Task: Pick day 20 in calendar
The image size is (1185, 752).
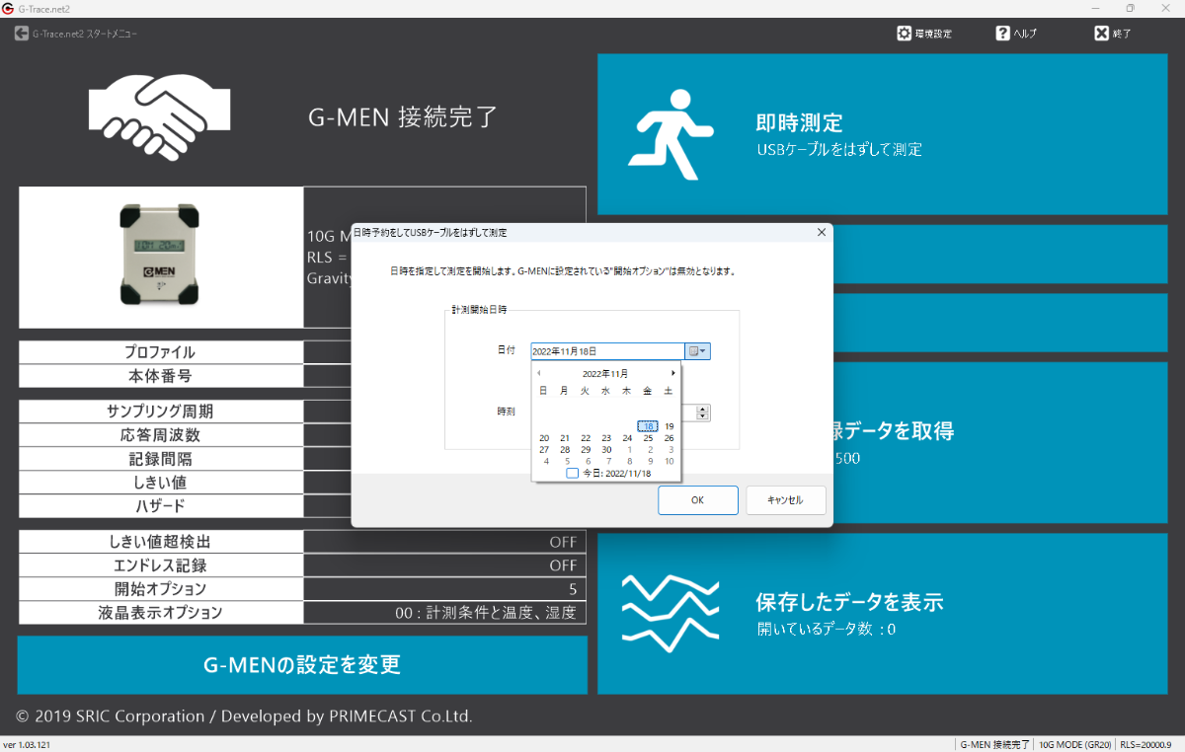Action: 544,438
